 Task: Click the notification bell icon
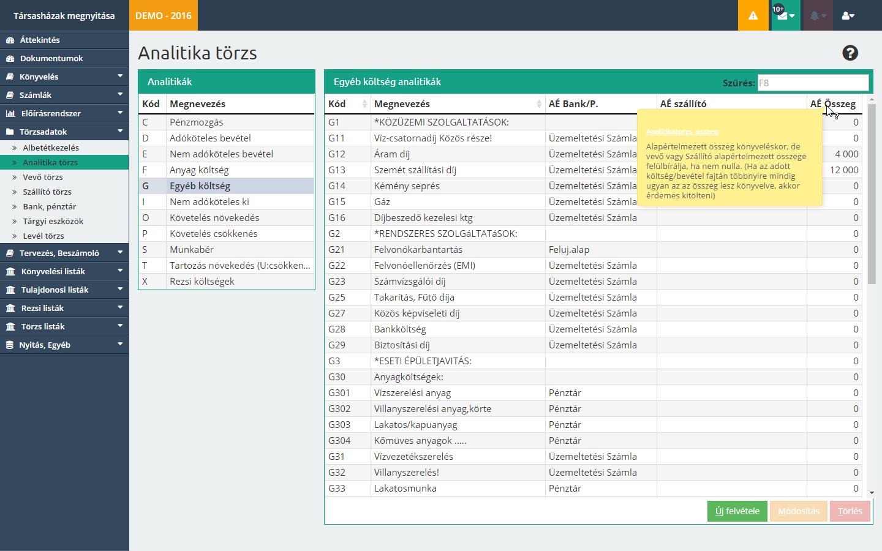tap(817, 15)
